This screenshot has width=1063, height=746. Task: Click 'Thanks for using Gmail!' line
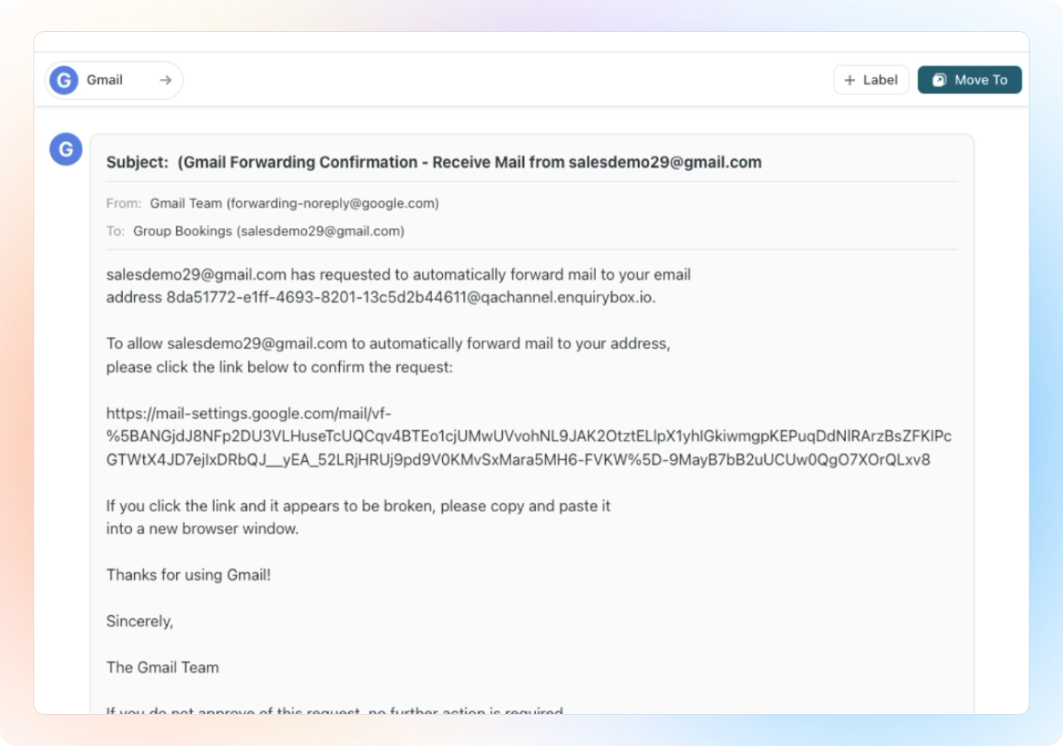tap(188, 575)
